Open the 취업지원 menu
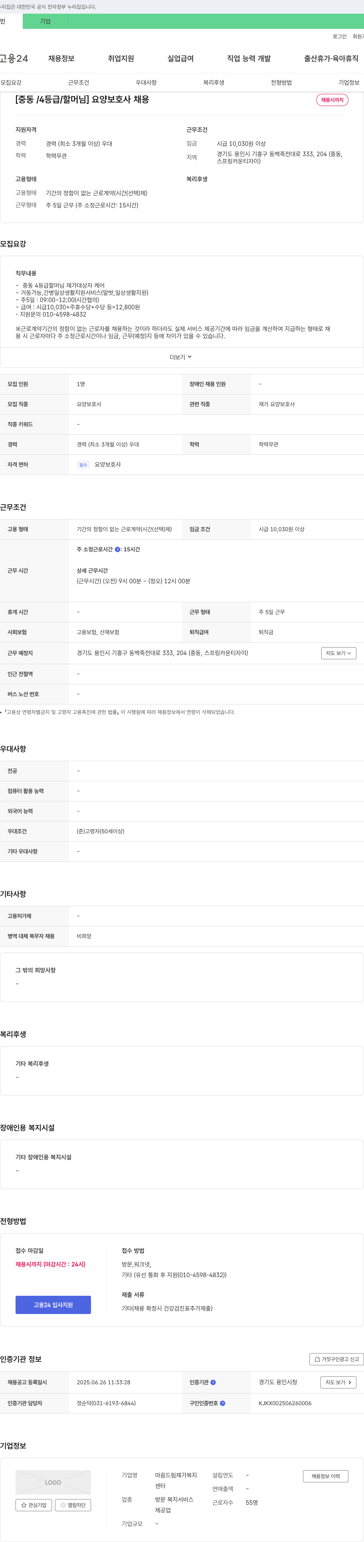Screen dimensions: 364x1542 click(121, 58)
